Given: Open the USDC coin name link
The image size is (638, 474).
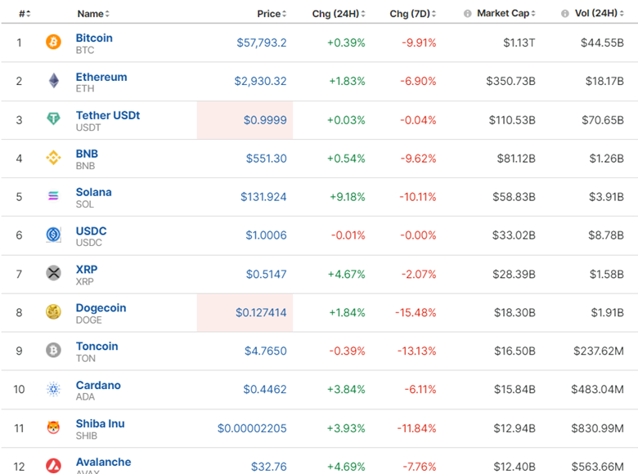Looking at the screenshot, I should pos(91,231).
